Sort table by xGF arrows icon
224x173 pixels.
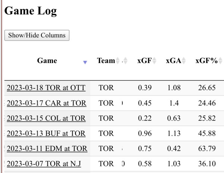(154, 61)
